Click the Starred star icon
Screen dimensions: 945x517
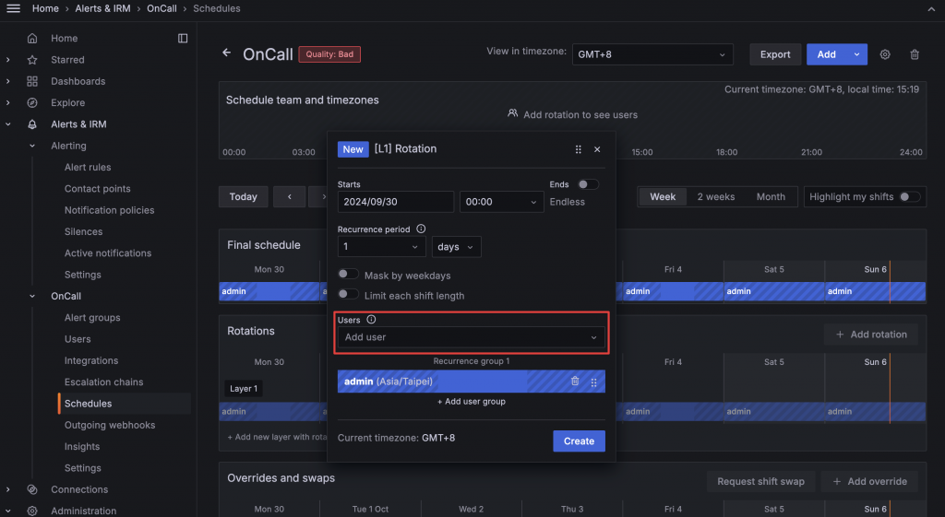point(32,60)
